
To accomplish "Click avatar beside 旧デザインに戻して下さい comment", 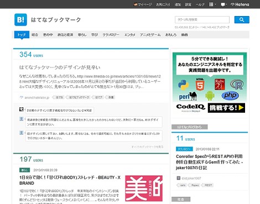I will (x=22, y=133).
